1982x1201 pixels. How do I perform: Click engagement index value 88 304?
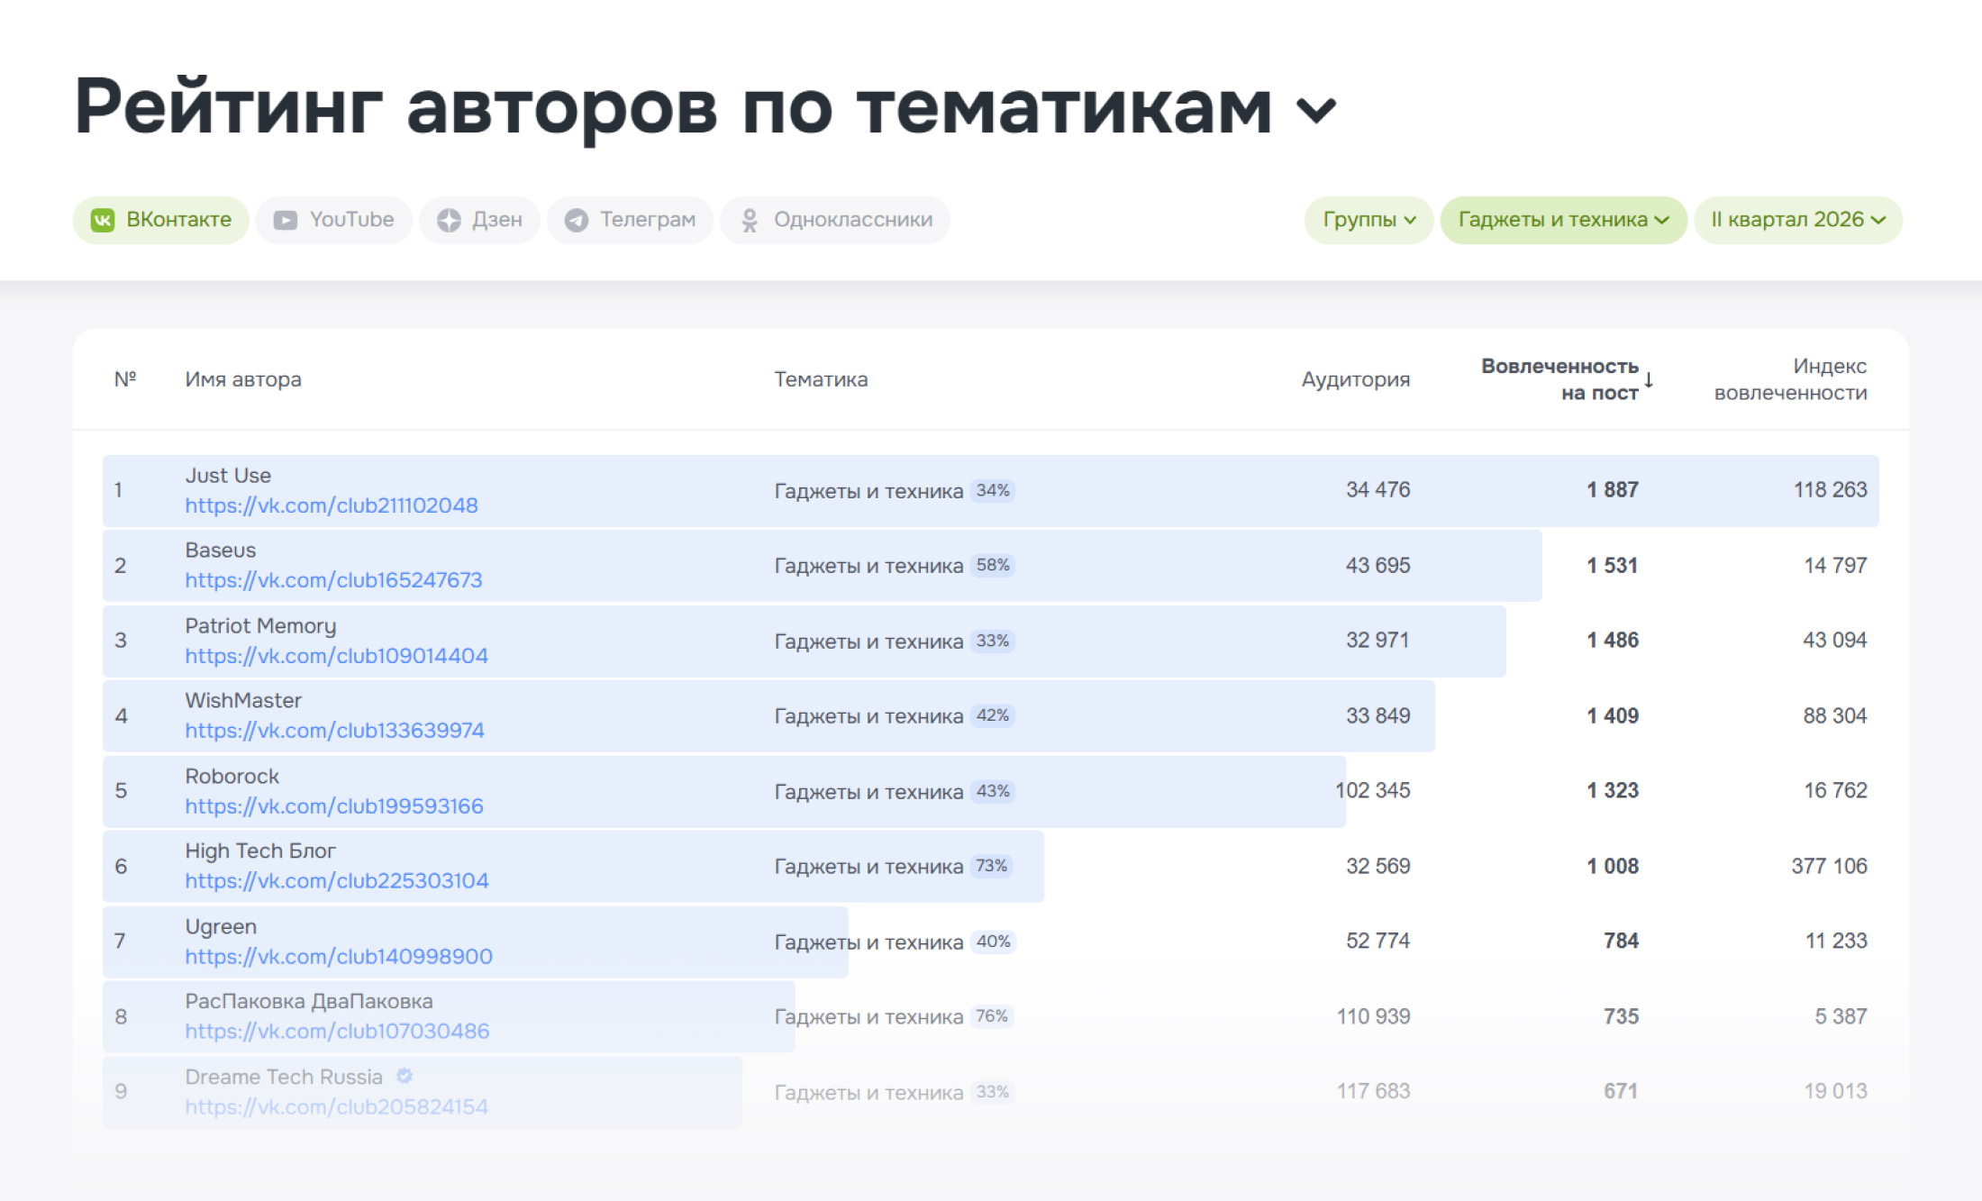tap(1835, 716)
